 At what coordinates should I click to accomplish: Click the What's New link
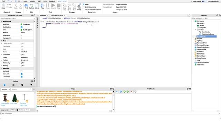[x=197, y=1]
